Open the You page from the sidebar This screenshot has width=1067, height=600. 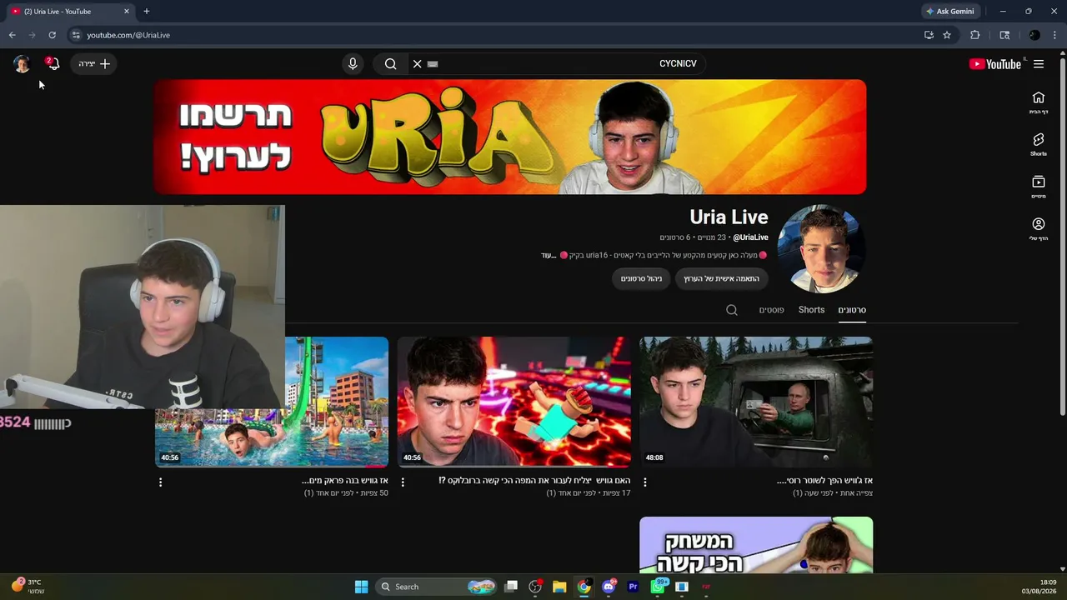coord(1039,228)
